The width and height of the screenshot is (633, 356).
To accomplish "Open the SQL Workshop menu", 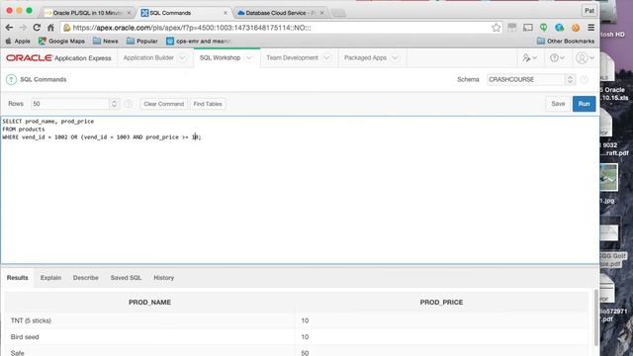I will tap(220, 58).
